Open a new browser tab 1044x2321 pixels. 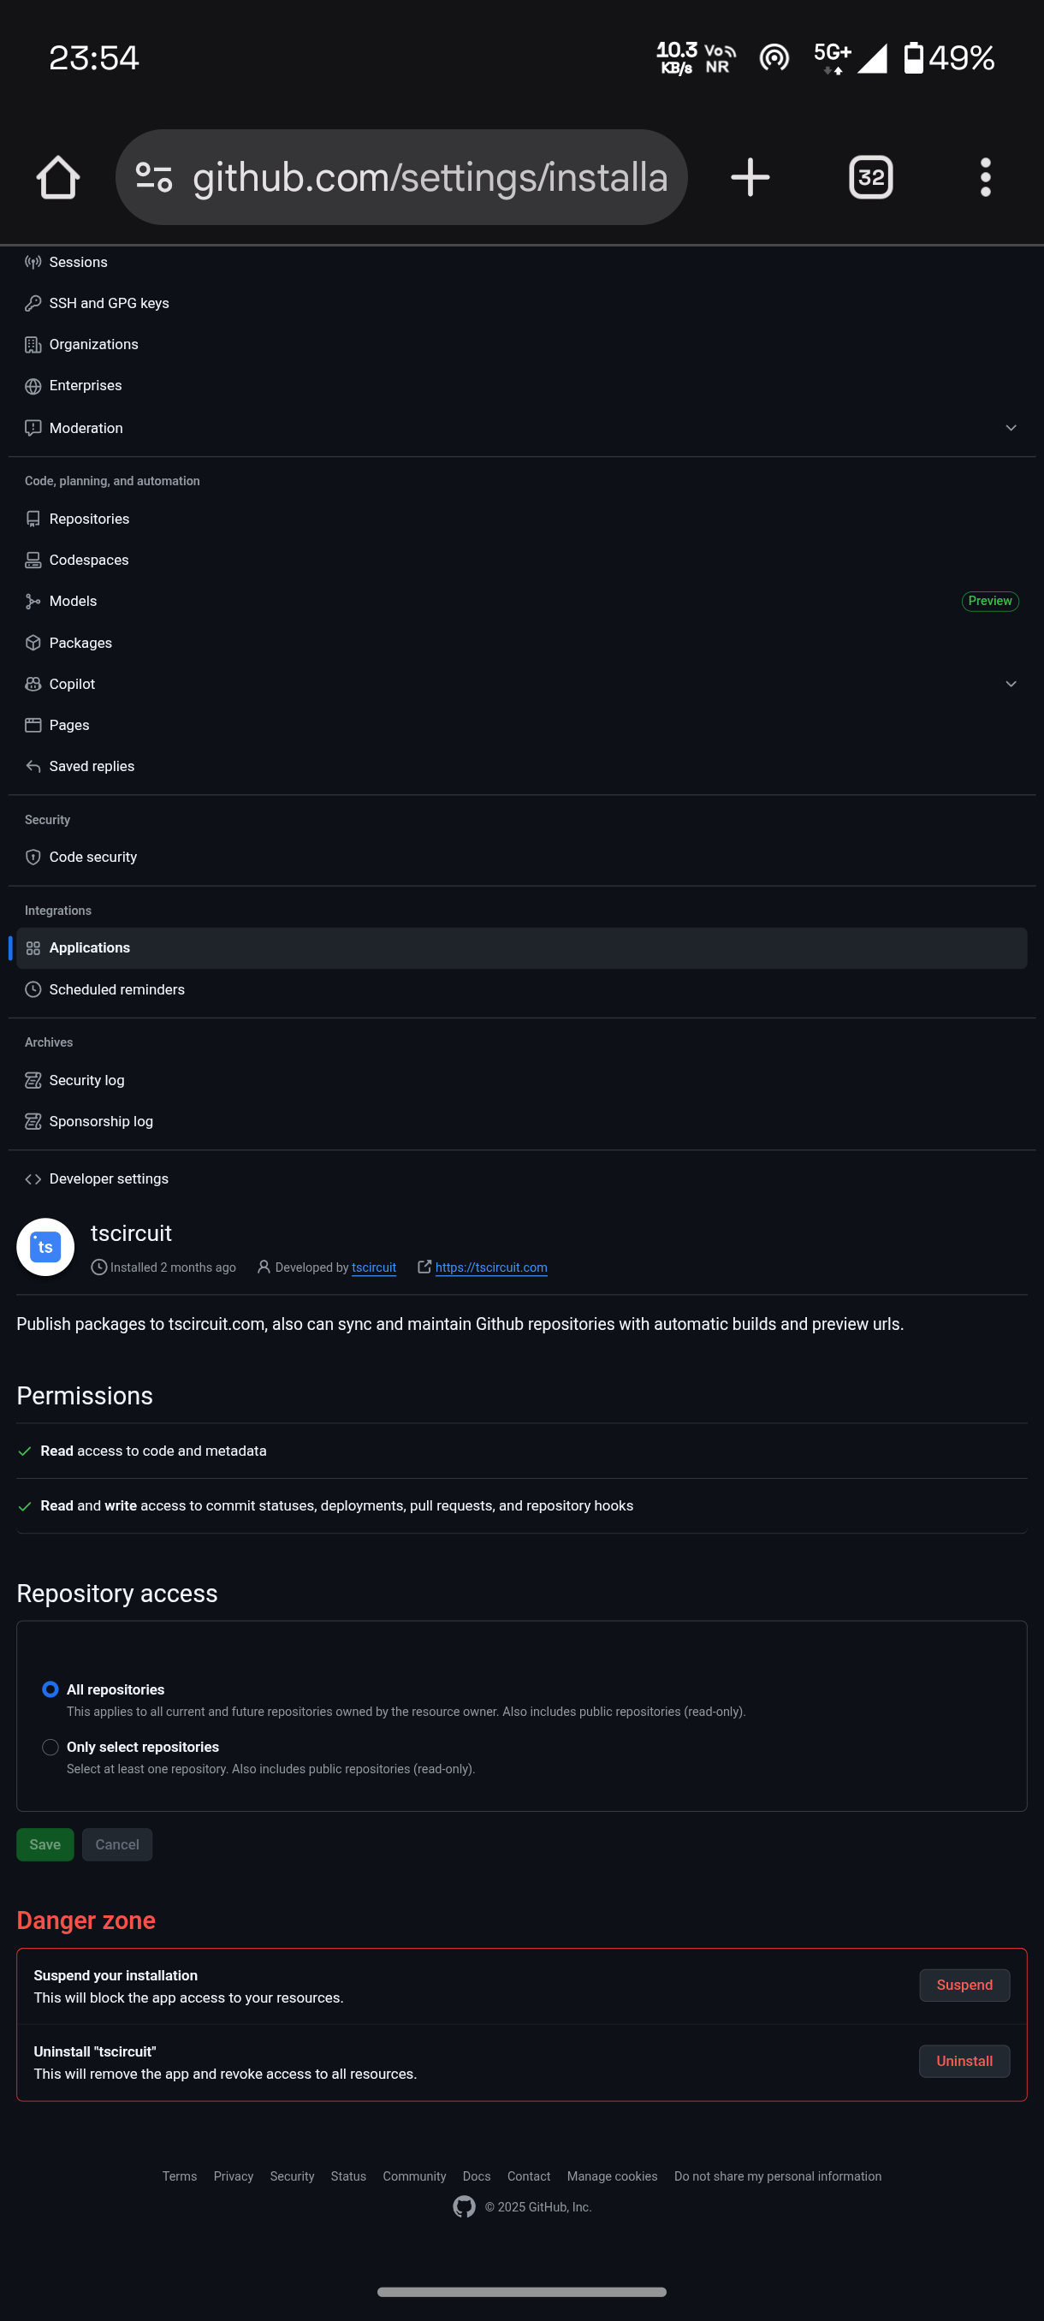750,177
